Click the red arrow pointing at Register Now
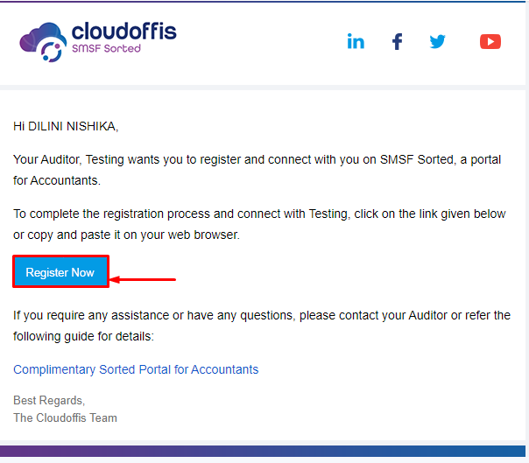Viewport: 529px width, 463px height. tap(143, 279)
